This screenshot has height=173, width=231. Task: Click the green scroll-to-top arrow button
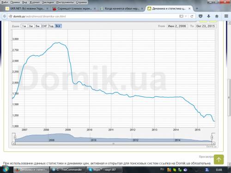point(219,160)
